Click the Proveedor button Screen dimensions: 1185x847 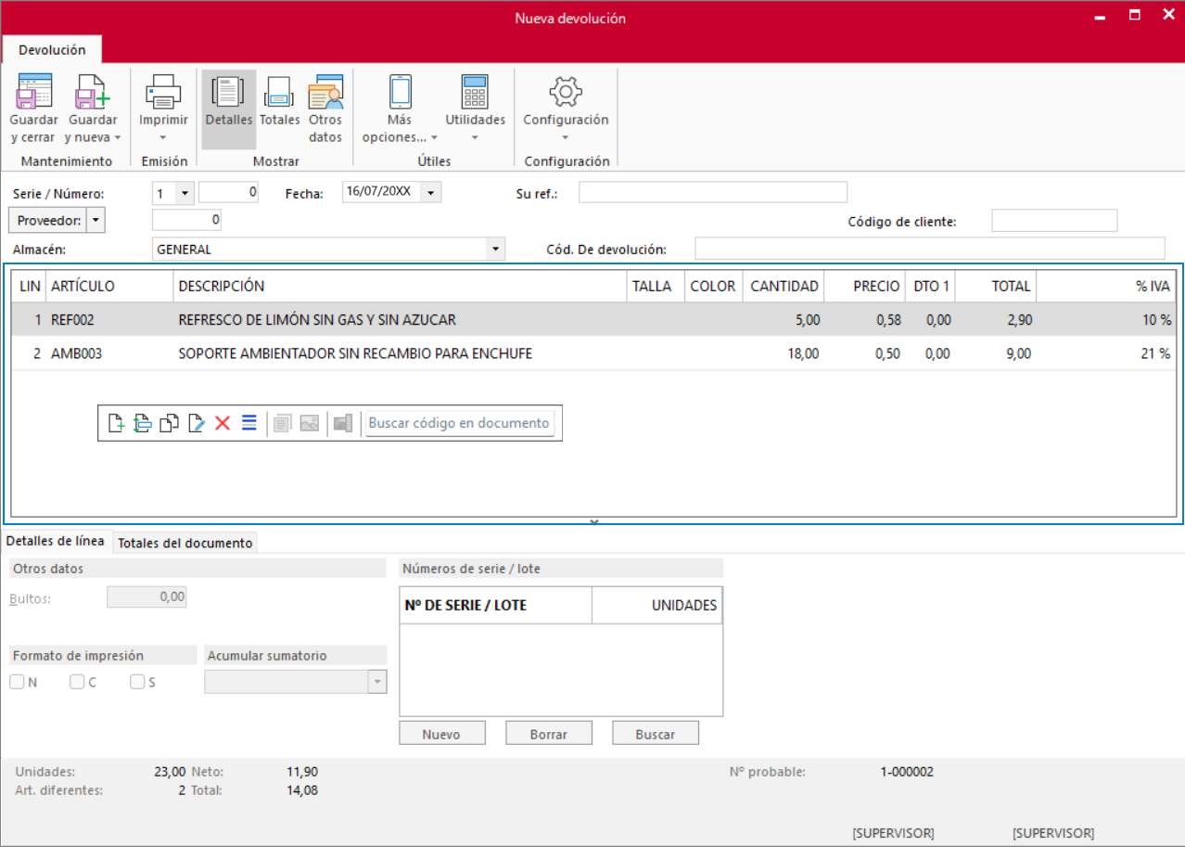click(x=48, y=220)
